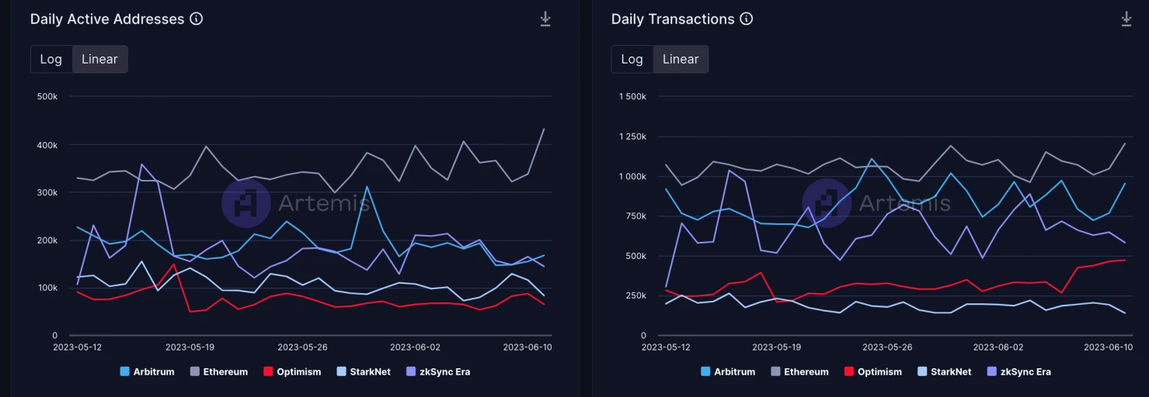
Task: Download the Daily Transactions chart
Action: tap(1126, 19)
